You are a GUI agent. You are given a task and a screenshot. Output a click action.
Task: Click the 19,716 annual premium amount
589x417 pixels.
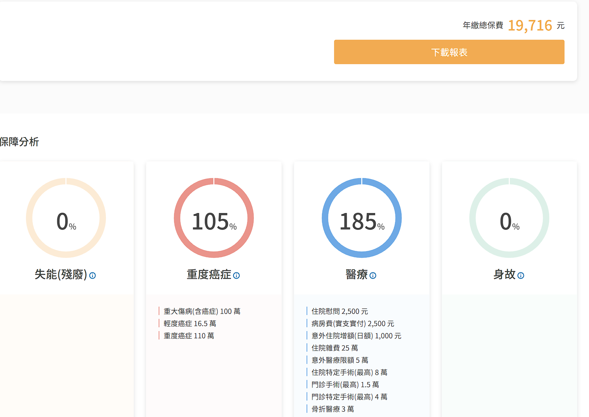pos(530,26)
